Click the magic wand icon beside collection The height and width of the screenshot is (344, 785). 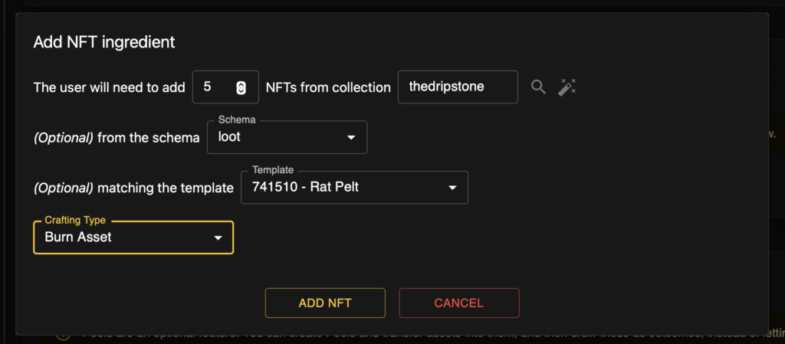click(567, 87)
